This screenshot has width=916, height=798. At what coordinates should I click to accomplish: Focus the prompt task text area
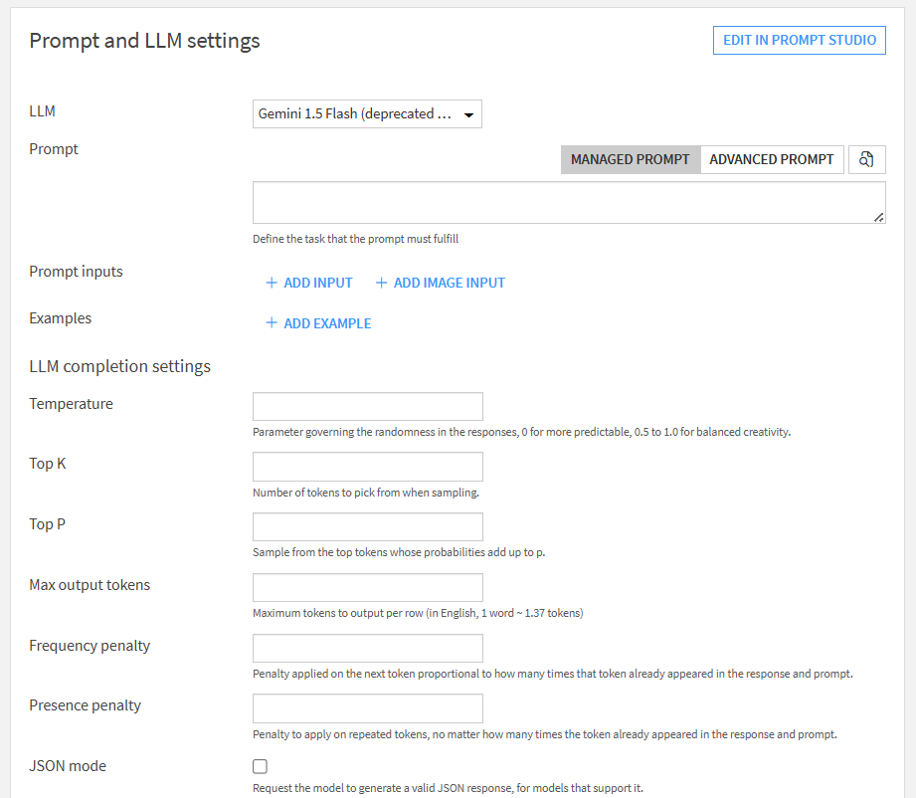569,202
